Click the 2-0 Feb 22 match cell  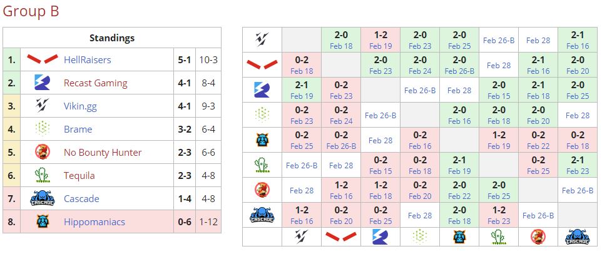tap(459, 190)
